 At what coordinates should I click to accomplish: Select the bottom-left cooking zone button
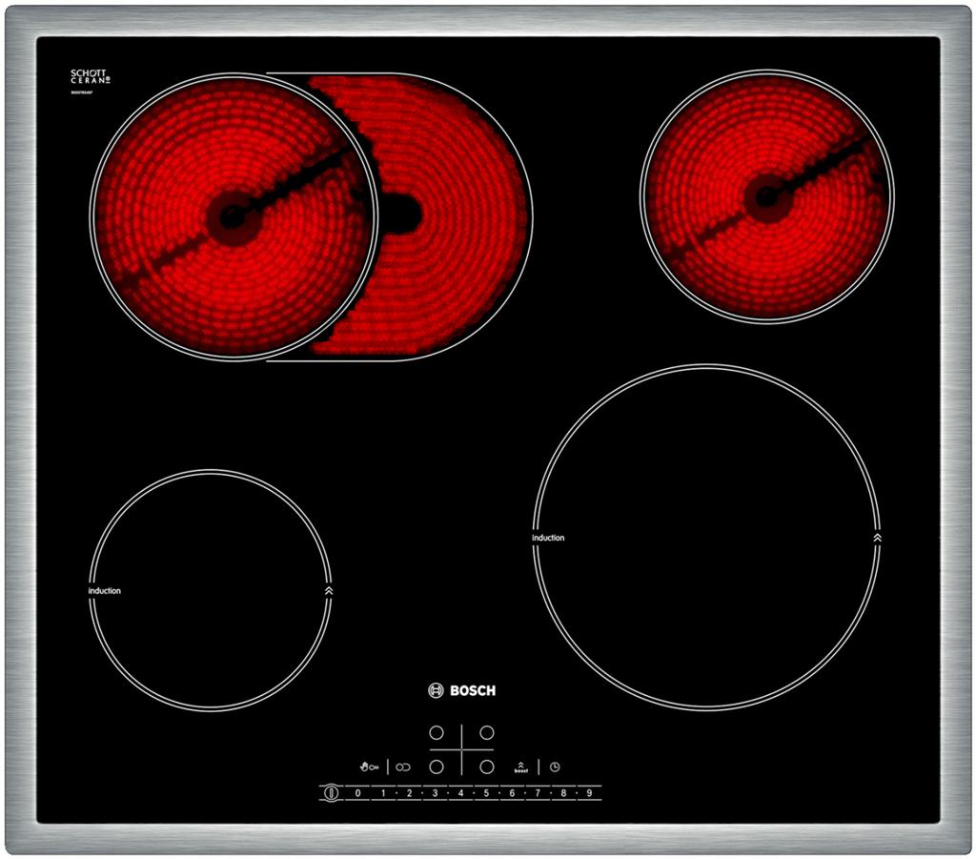click(437, 766)
